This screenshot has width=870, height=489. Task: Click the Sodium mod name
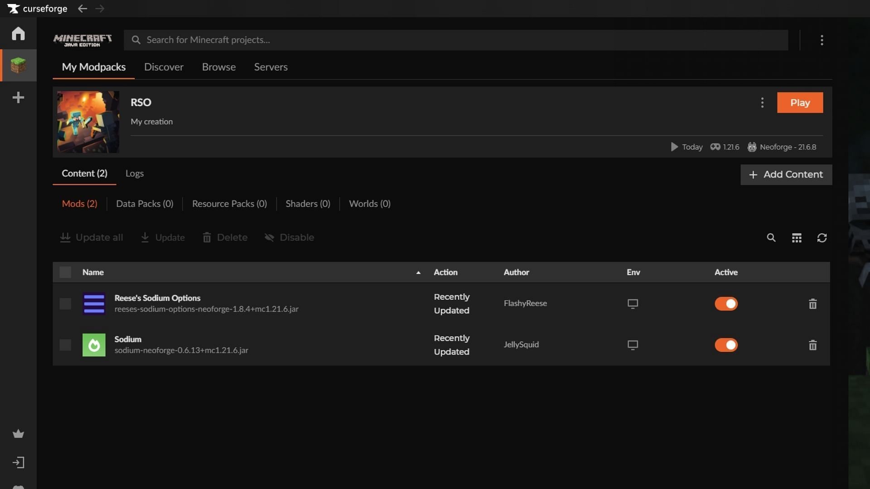[128, 339]
